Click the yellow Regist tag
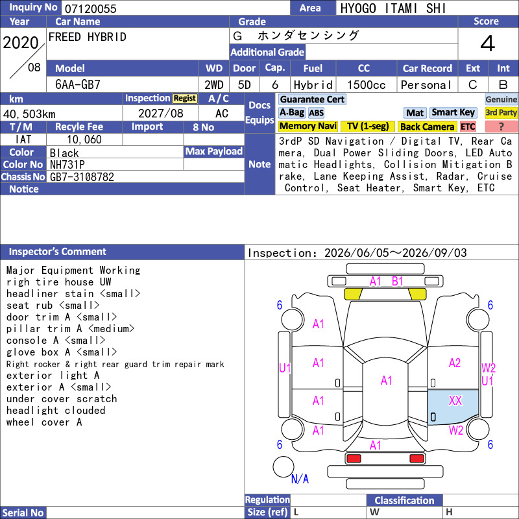519x519 pixels. point(185,99)
